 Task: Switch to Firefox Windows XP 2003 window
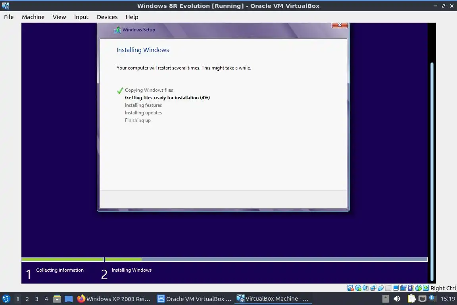114,299
